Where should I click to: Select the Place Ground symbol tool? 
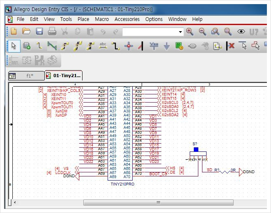(167, 46)
